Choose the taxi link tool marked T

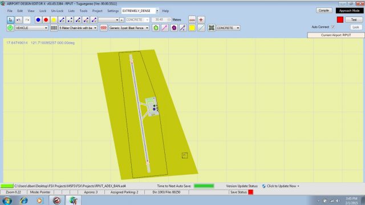tap(62, 20)
